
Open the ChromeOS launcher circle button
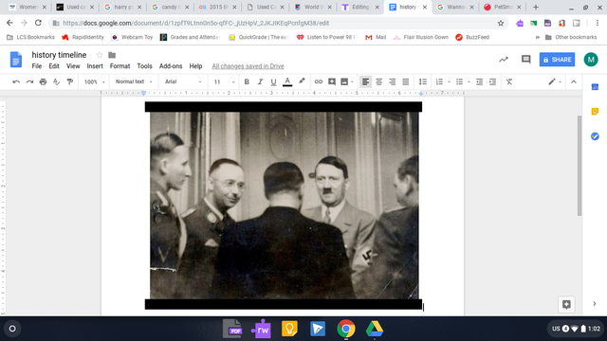coord(12,329)
